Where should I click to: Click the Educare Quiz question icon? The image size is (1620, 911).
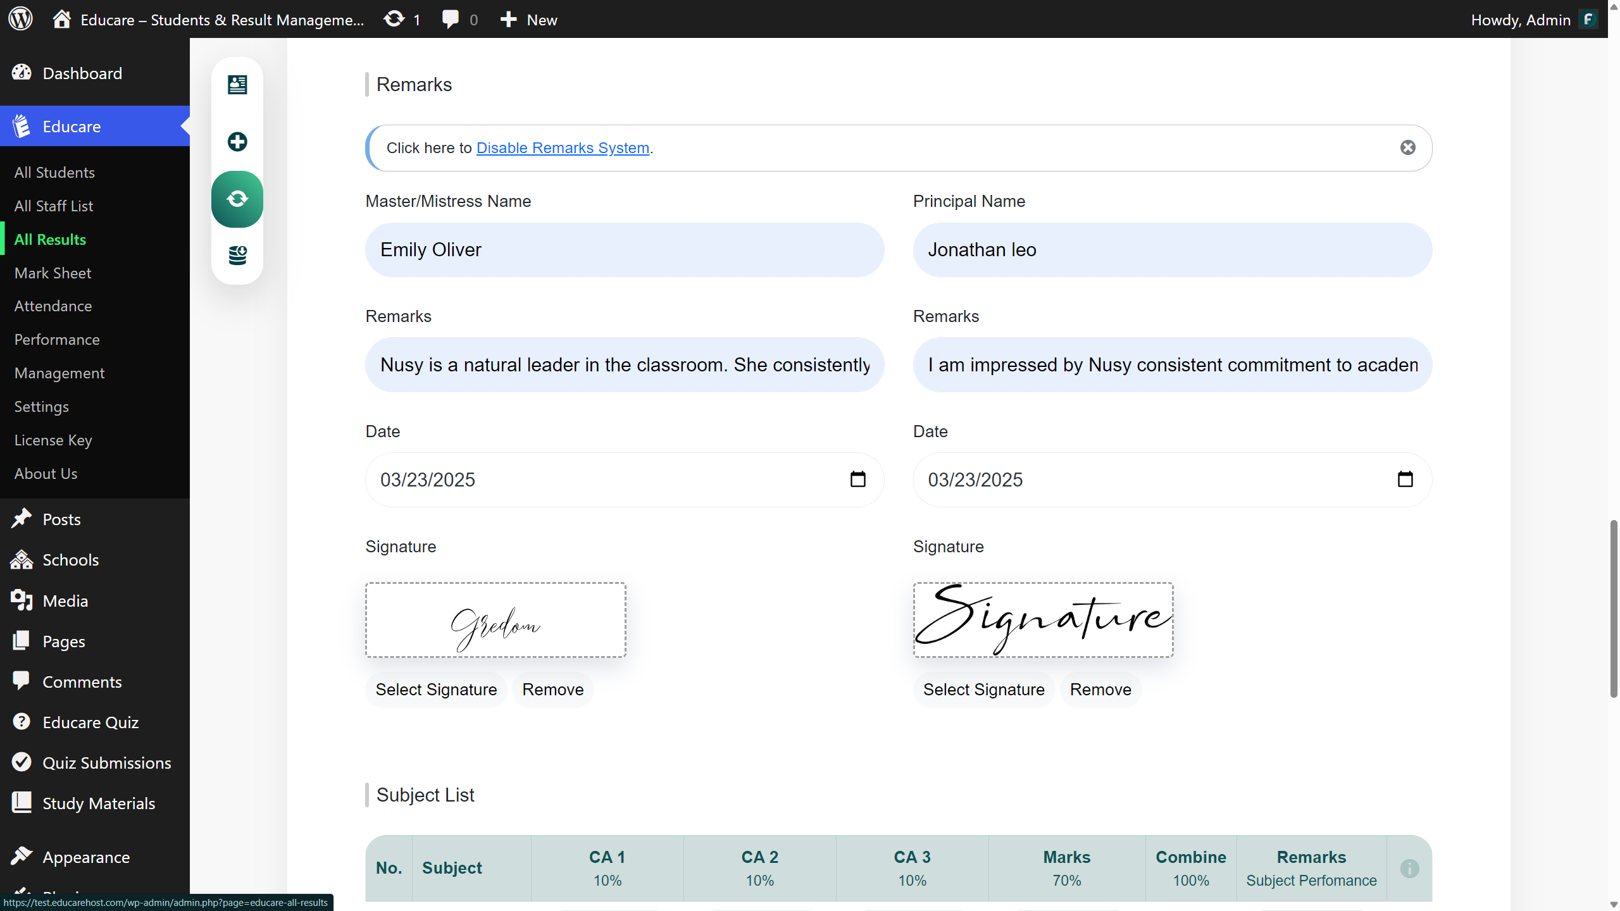(22, 722)
